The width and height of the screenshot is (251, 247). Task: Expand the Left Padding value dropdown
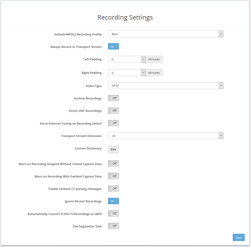(x=143, y=59)
